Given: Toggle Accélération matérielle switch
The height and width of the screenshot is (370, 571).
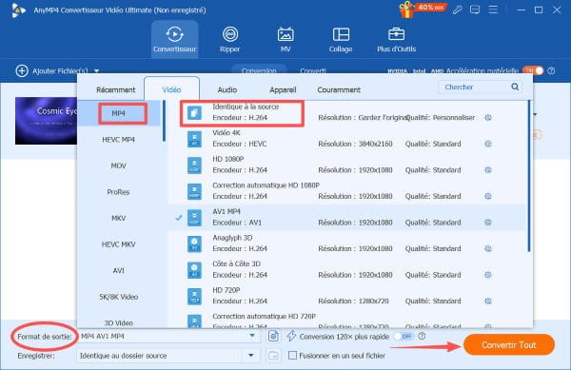Looking at the screenshot, I should 533,70.
